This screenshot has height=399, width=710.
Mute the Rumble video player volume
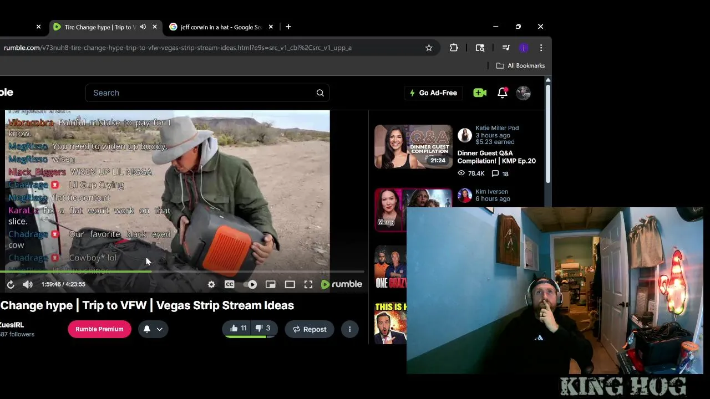(x=28, y=284)
